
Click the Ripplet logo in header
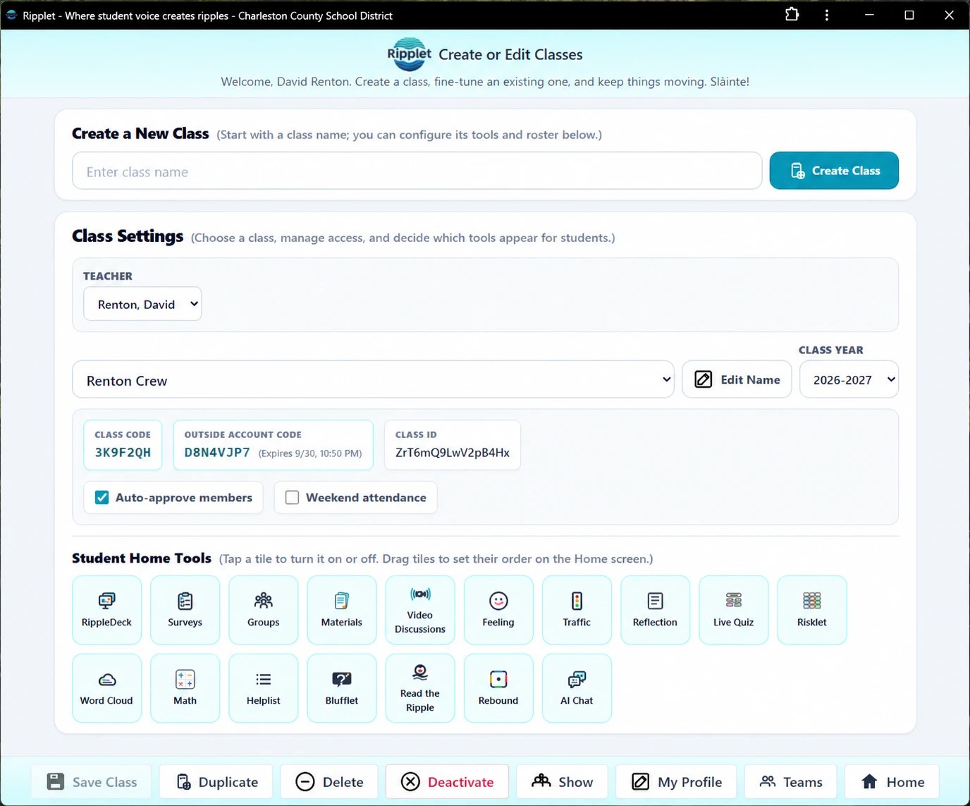coord(409,54)
